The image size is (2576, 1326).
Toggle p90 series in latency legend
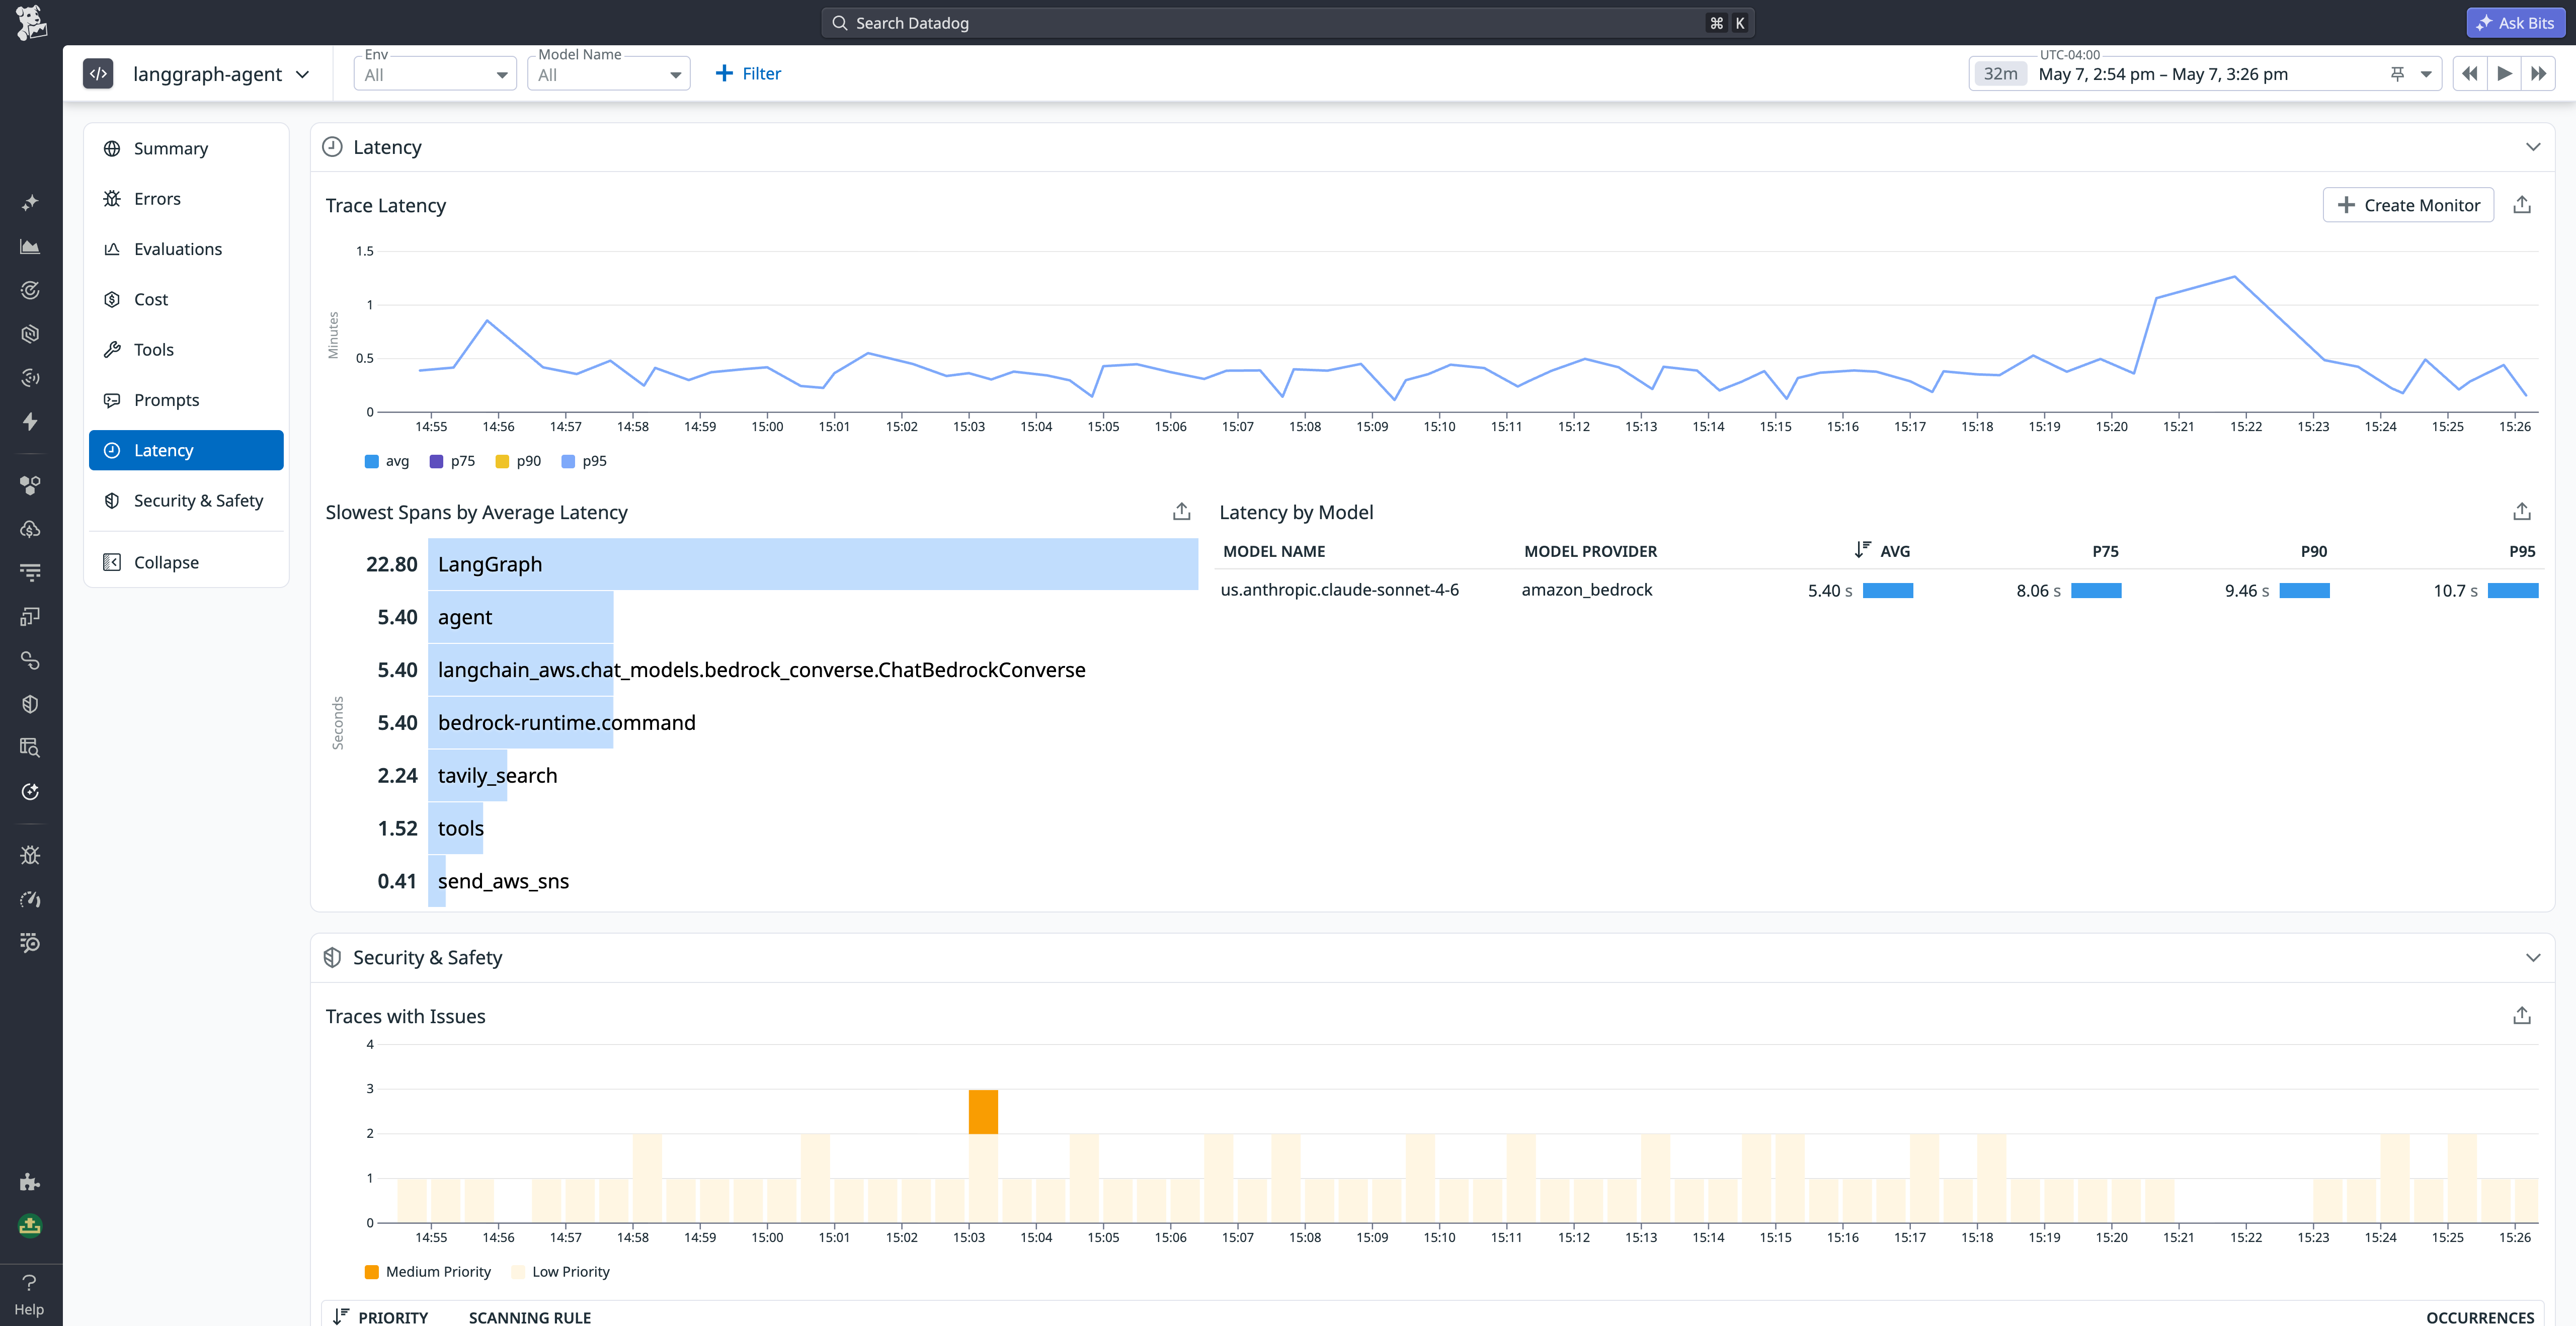(518, 461)
